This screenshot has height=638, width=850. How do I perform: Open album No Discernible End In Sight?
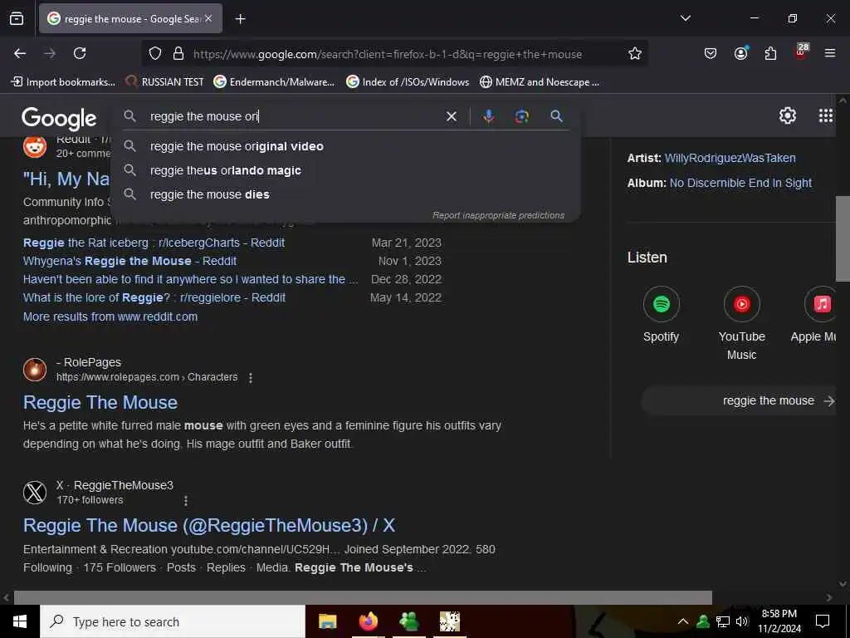click(x=740, y=183)
